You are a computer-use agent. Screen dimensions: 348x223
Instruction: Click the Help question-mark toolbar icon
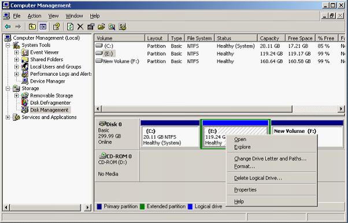pyautogui.click(x=57, y=27)
